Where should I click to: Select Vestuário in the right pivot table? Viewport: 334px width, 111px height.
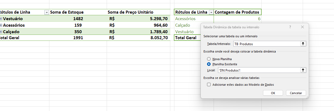click(184, 32)
